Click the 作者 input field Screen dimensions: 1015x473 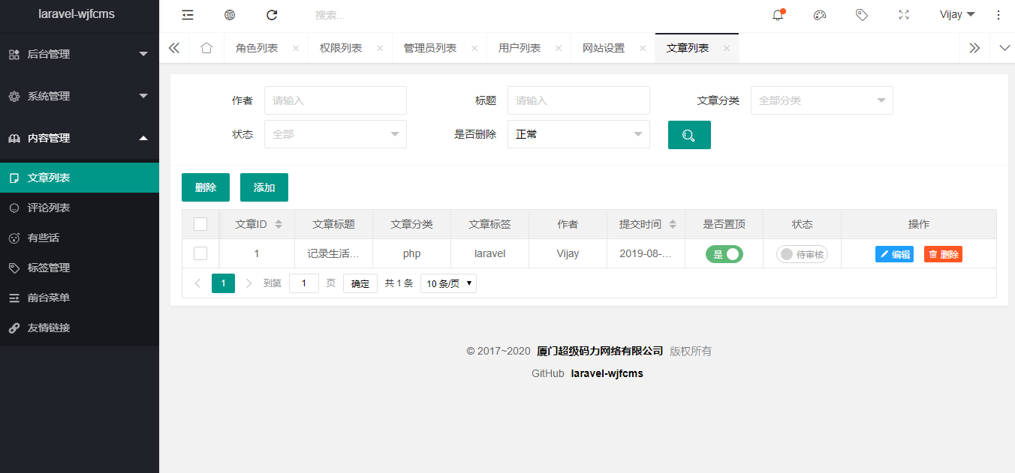(336, 100)
